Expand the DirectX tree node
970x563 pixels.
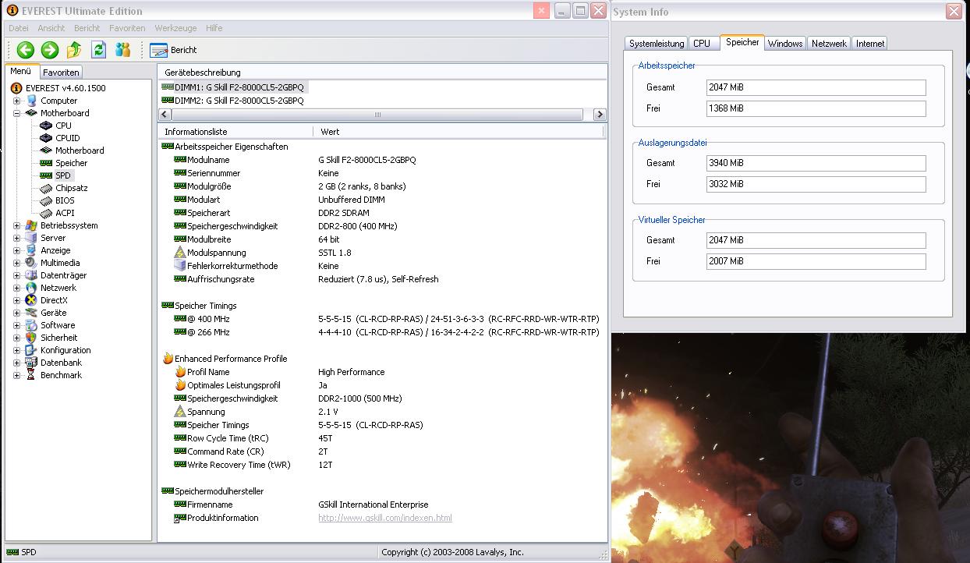pos(17,300)
